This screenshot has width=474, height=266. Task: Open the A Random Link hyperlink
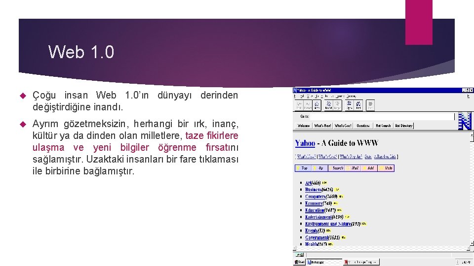[385, 157]
